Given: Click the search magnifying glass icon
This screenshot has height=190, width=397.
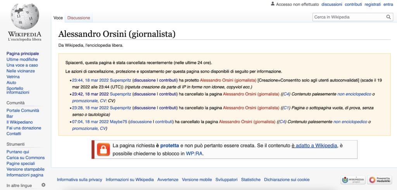Looking at the screenshot, I should 388,17.
